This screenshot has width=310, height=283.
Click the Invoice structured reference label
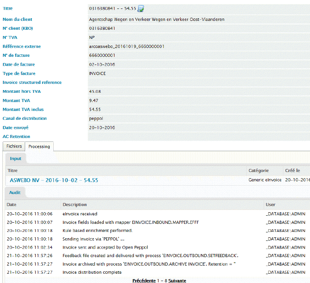pyautogui.click(x=32, y=82)
